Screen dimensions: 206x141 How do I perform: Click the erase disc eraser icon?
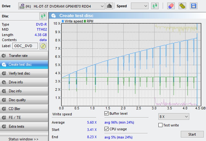170,6
